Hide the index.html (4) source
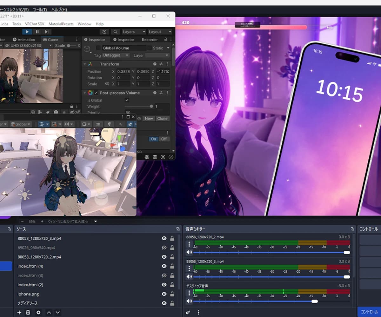Image resolution: width=381 pixels, height=317 pixels. (164, 266)
